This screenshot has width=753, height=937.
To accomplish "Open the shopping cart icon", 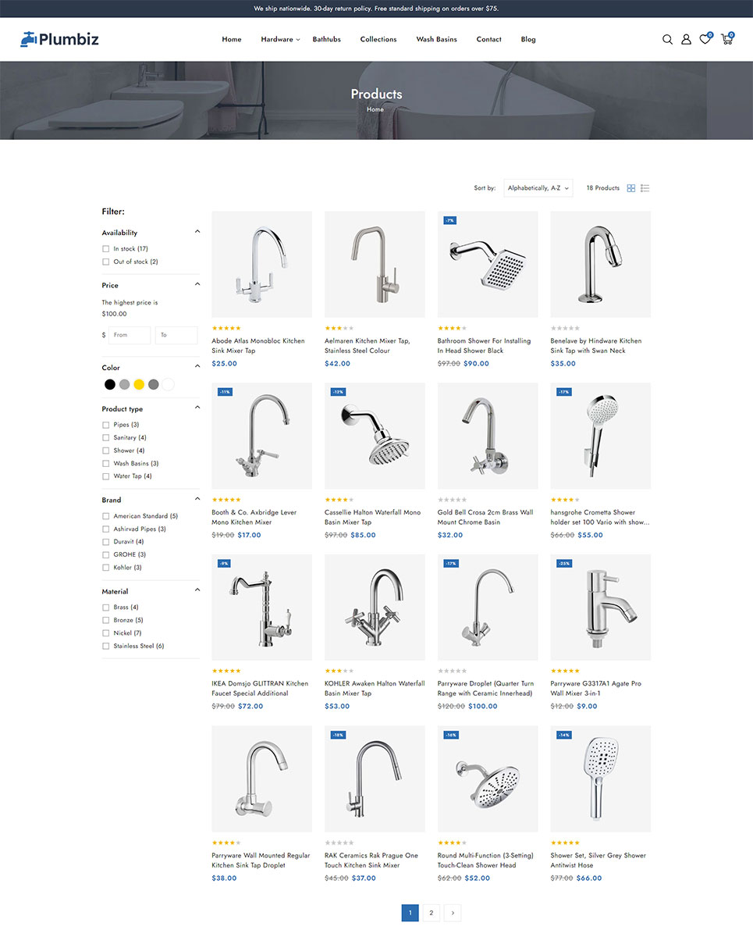I will 726,39.
